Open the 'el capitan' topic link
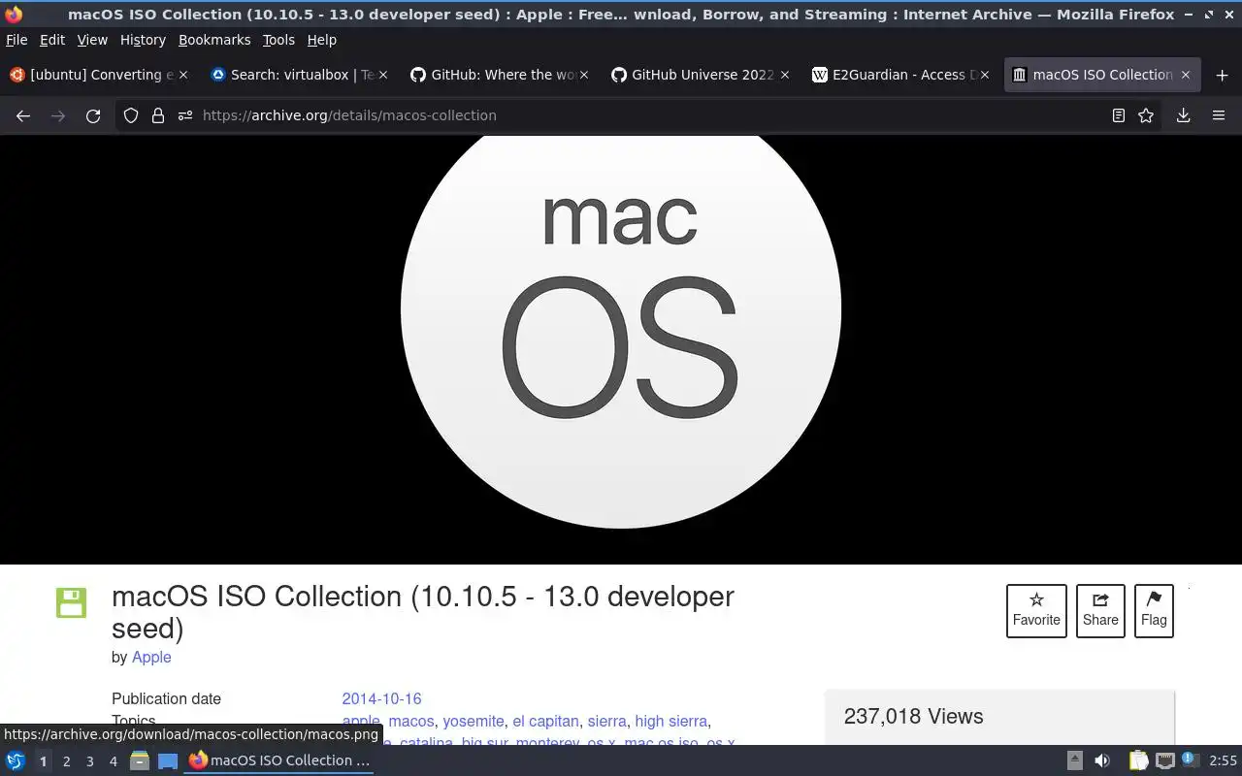Screen dimensions: 1242x776 pos(545,721)
